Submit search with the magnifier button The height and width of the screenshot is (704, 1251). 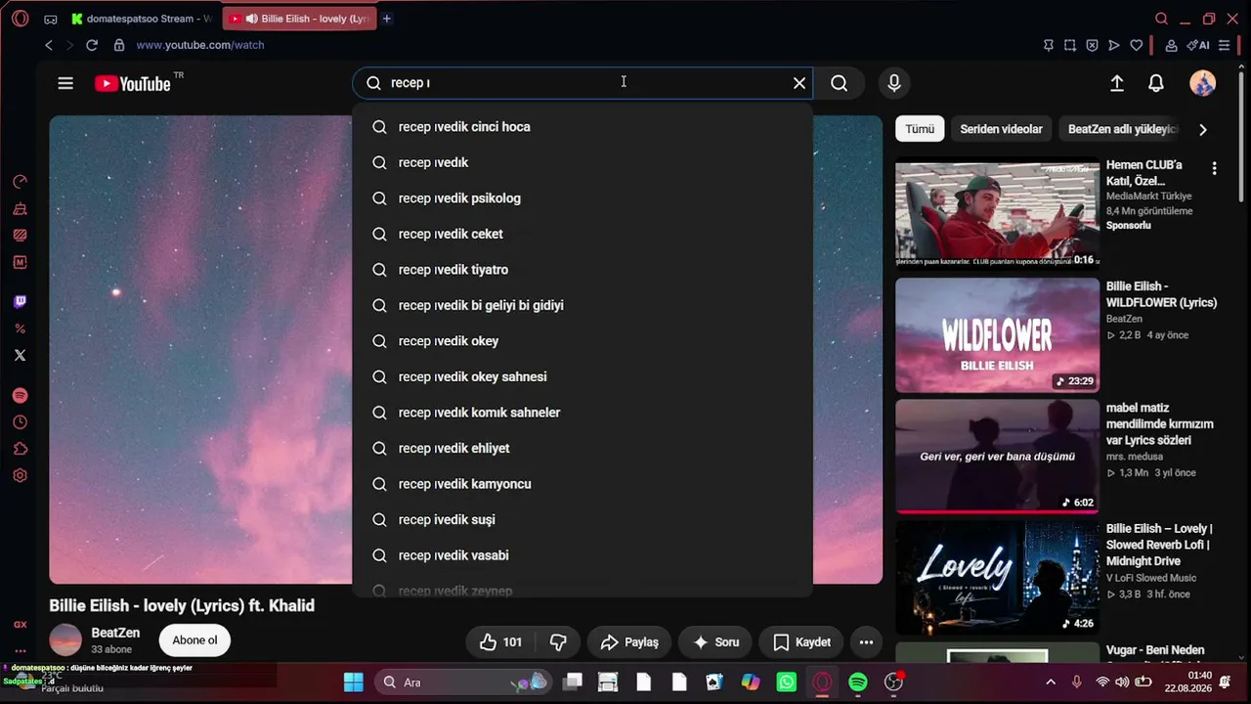pos(839,83)
